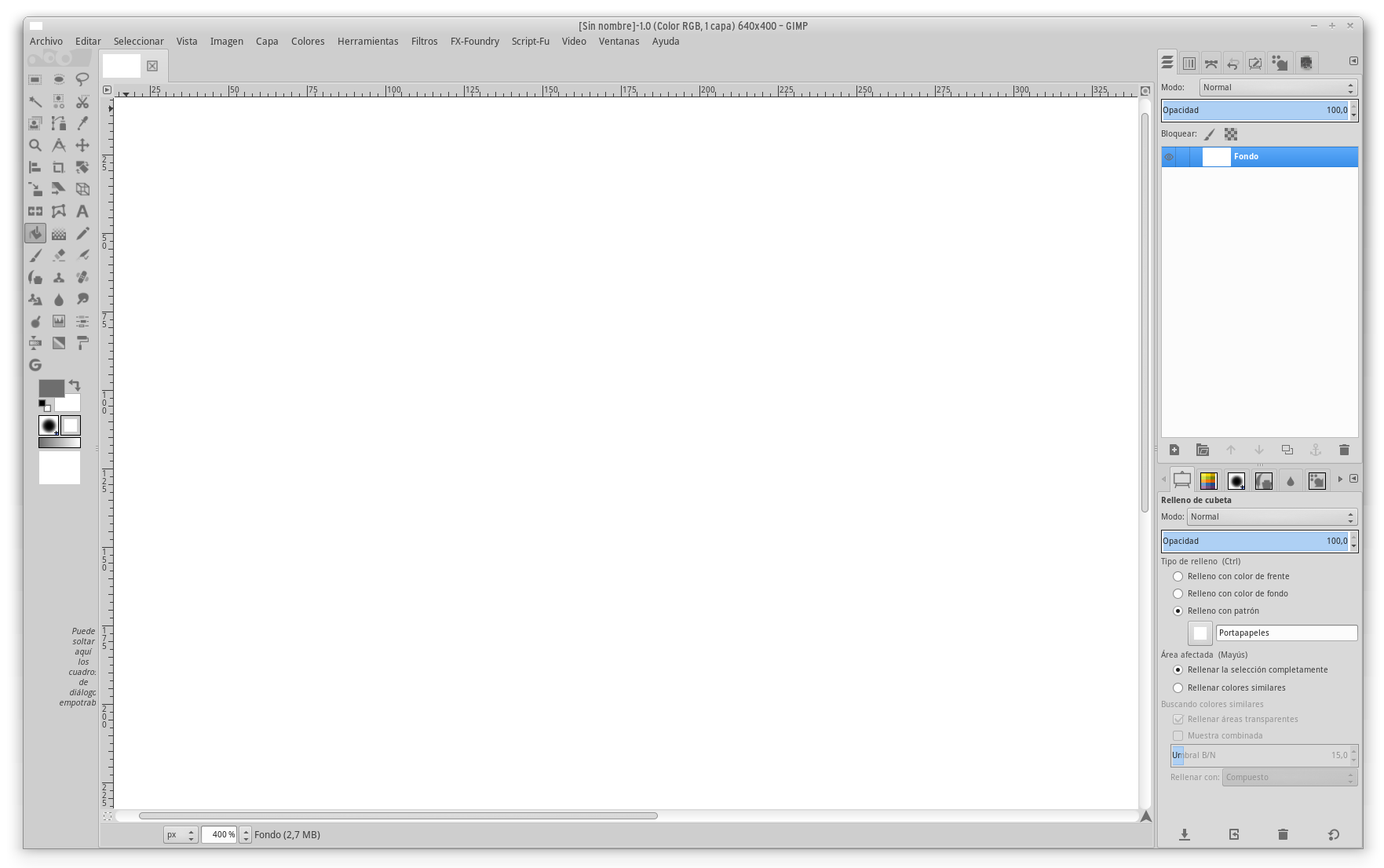Duplicate the current layer
Image resolution: width=1384 pixels, height=868 pixels.
[1287, 450]
